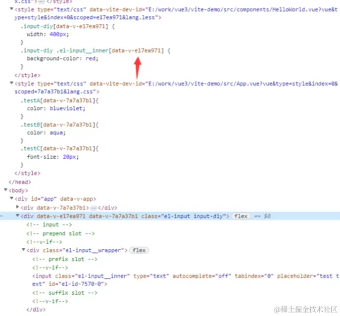Select the '<!-- suffix slot -->' comment node
Screen dimensions: 340x316
coord(65,293)
